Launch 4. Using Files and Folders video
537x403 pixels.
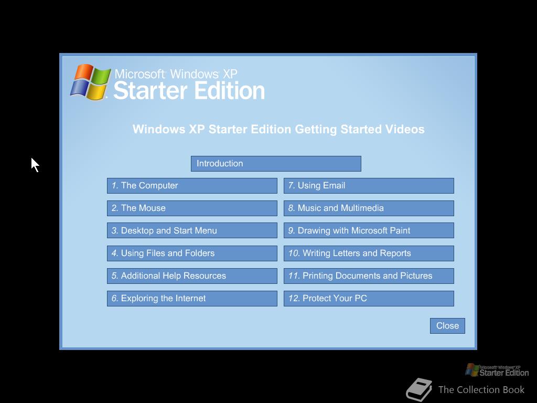click(x=192, y=253)
